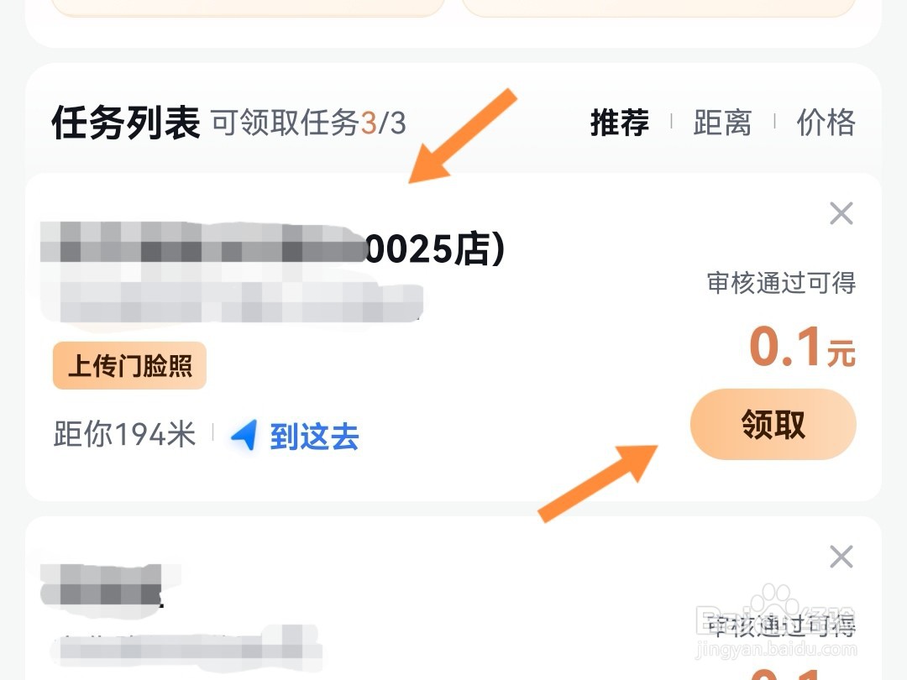Toggle visibility of the second task
The height and width of the screenshot is (680, 907).
841,556
